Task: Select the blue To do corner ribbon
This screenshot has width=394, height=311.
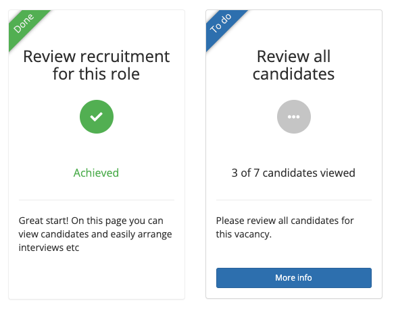Action: pos(222,26)
